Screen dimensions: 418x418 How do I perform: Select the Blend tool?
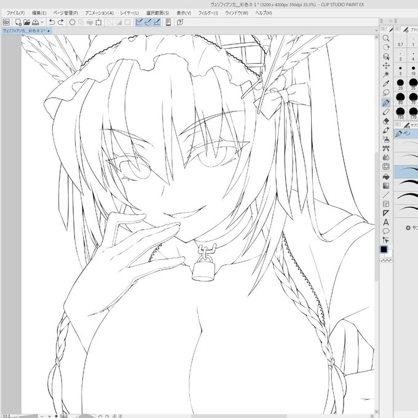pyautogui.click(x=386, y=157)
